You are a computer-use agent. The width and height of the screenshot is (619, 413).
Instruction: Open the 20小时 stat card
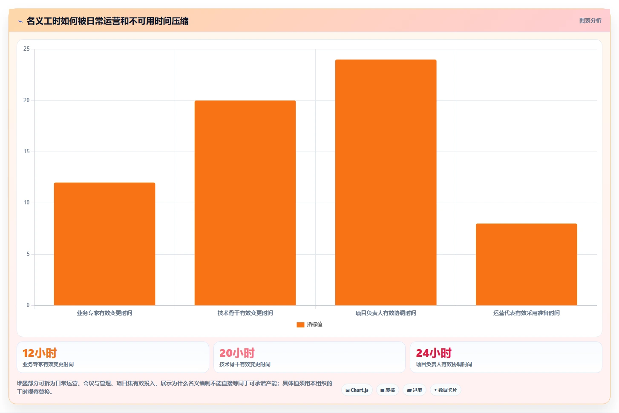(309, 357)
